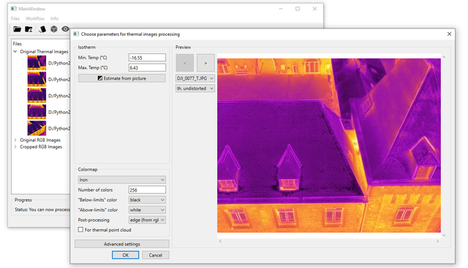Click the eye viewer icon in MainWindow toolbar
Viewport: 468px width, 268px height.
coord(65,29)
